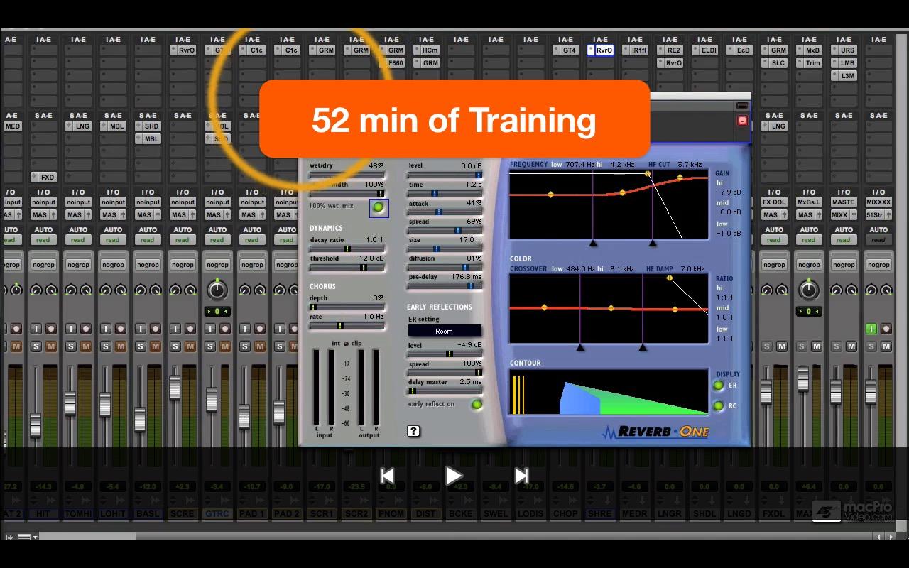Open Reverb One help question mark button
This screenshot has width=909, height=568.
point(413,431)
